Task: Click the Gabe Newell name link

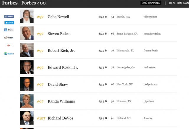Action: coord(58,17)
